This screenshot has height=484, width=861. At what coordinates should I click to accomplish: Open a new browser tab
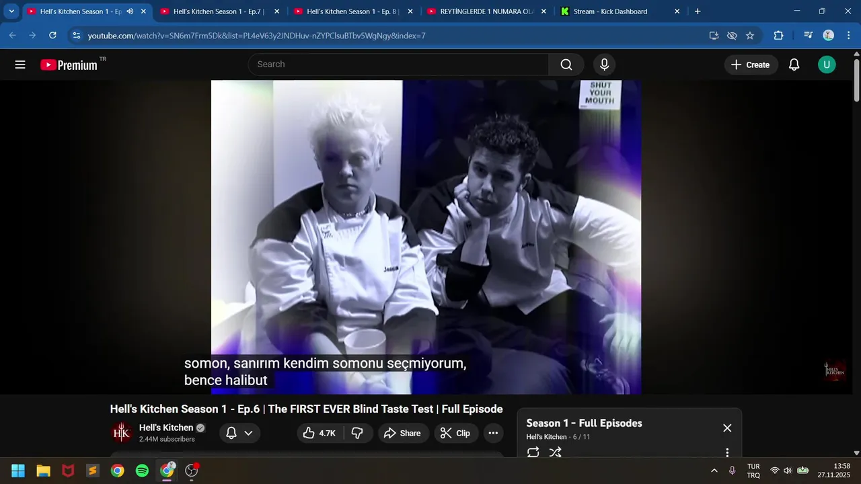(x=698, y=11)
